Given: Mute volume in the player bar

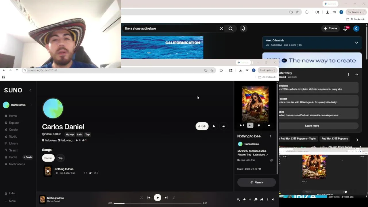Looking at the screenshot, I should [x=273, y=200].
